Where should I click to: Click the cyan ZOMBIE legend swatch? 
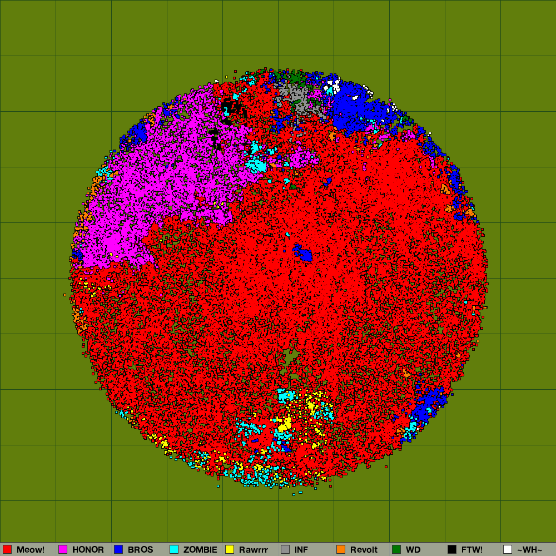point(174,549)
